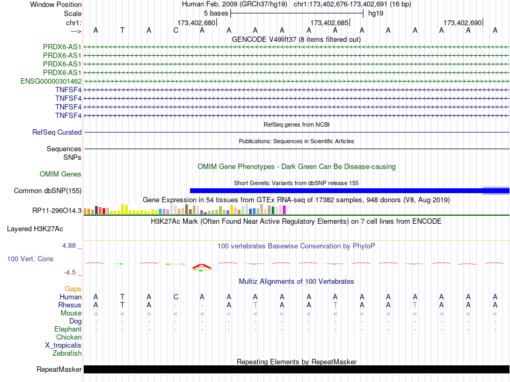Click the C base in the chr1 sequence row
Image resolution: width=510 pixels, height=382 pixels.
176,30
